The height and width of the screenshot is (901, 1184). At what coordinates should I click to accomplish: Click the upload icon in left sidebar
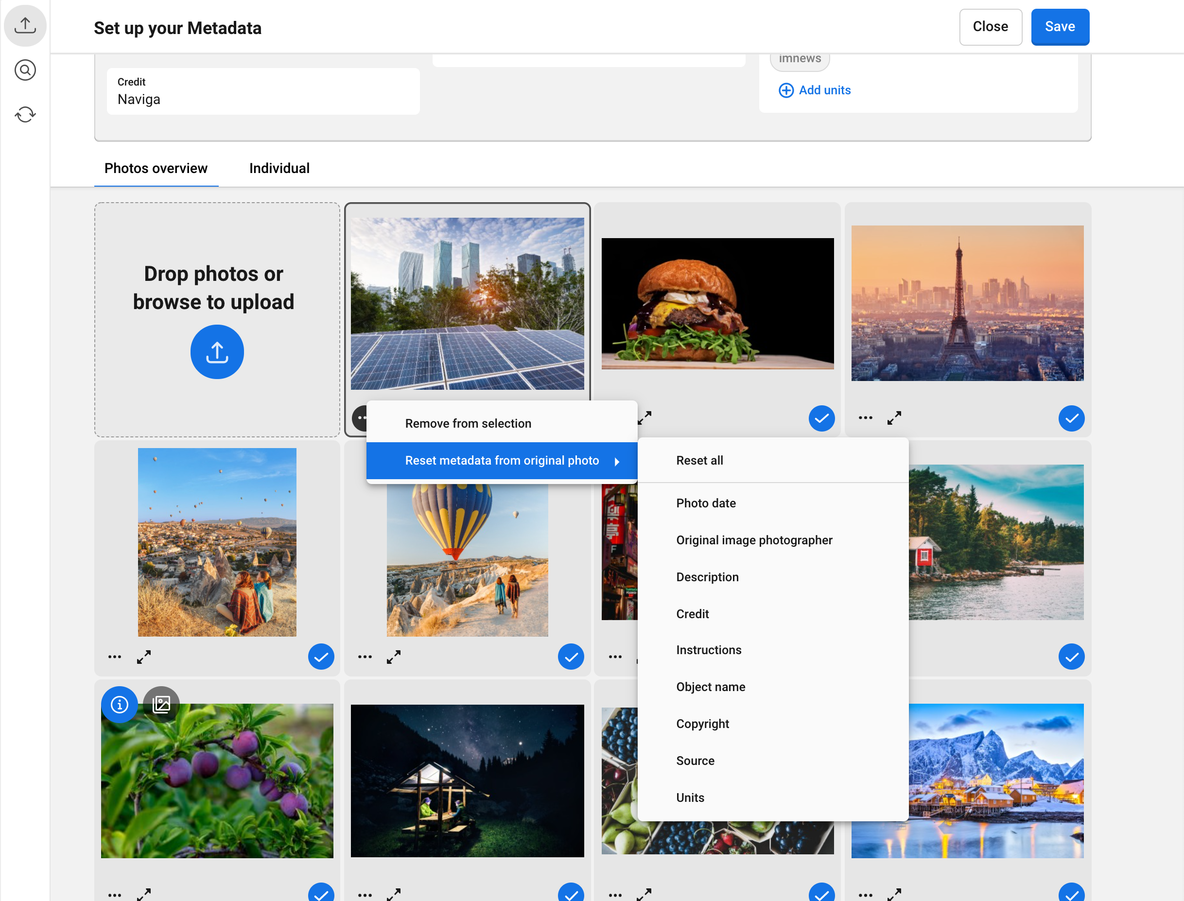(25, 25)
